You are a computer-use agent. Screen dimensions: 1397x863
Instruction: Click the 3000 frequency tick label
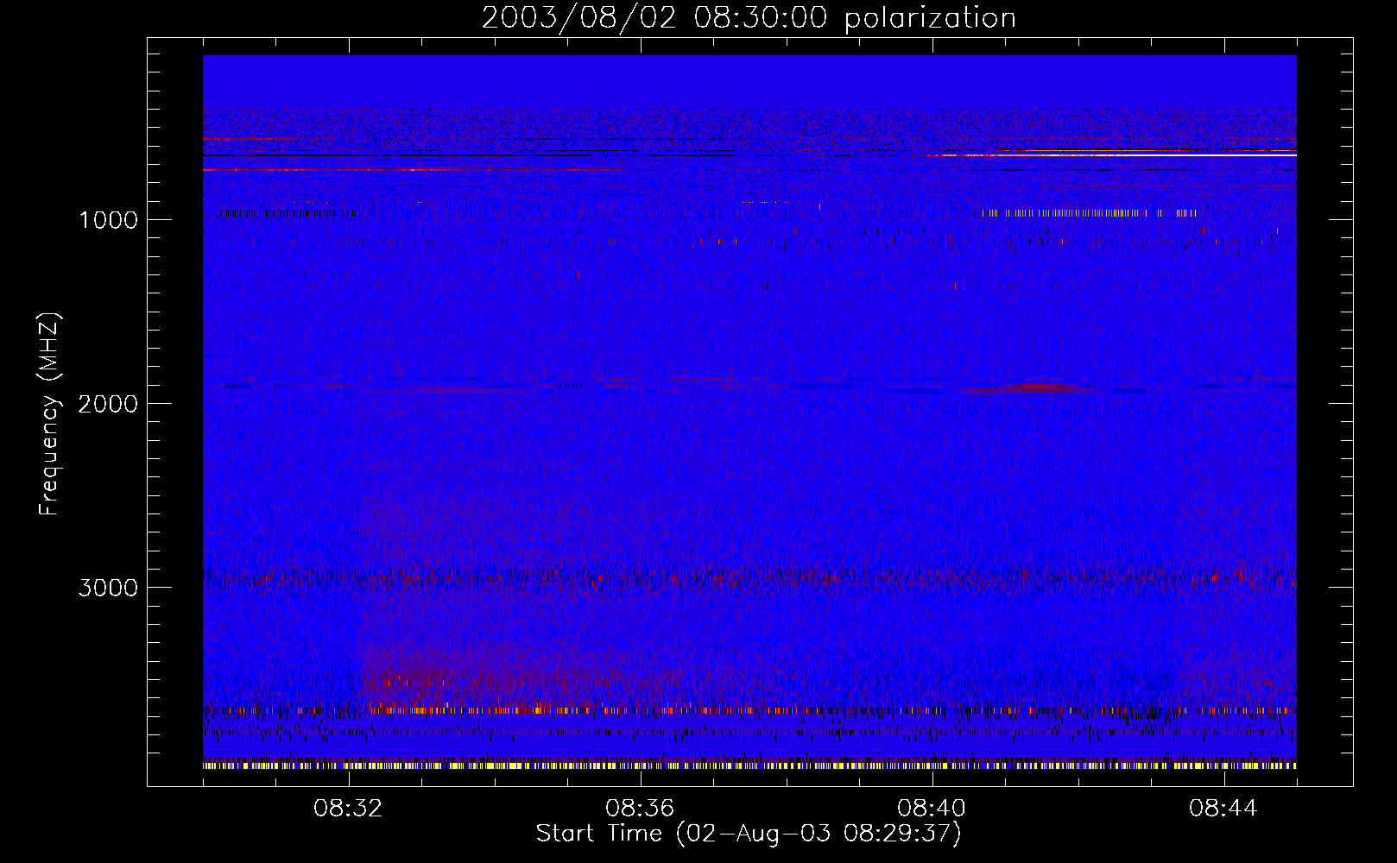click(x=108, y=588)
